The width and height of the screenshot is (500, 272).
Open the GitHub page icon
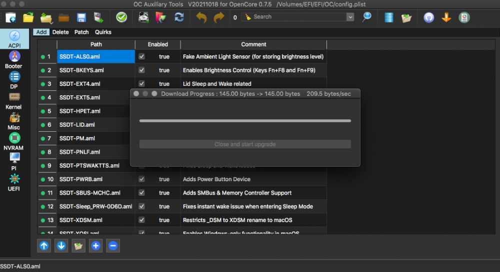tap(428, 17)
